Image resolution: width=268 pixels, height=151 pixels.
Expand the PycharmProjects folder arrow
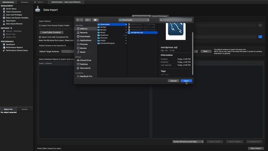pos(126,43)
